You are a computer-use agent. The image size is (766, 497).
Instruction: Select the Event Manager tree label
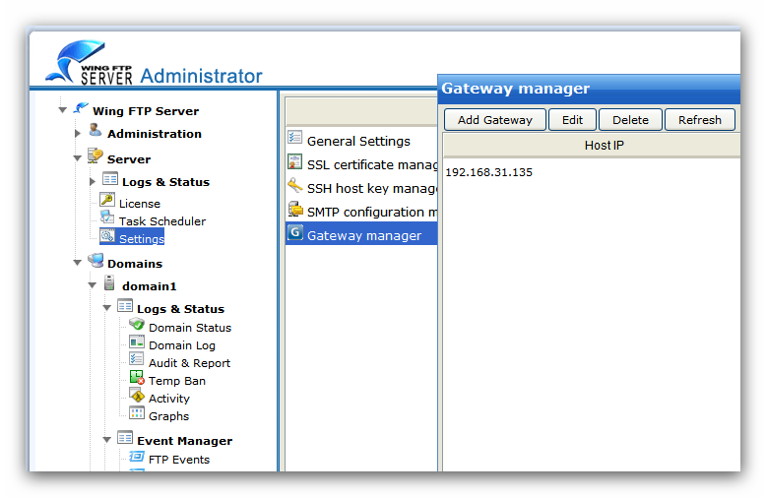[x=185, y=441]
